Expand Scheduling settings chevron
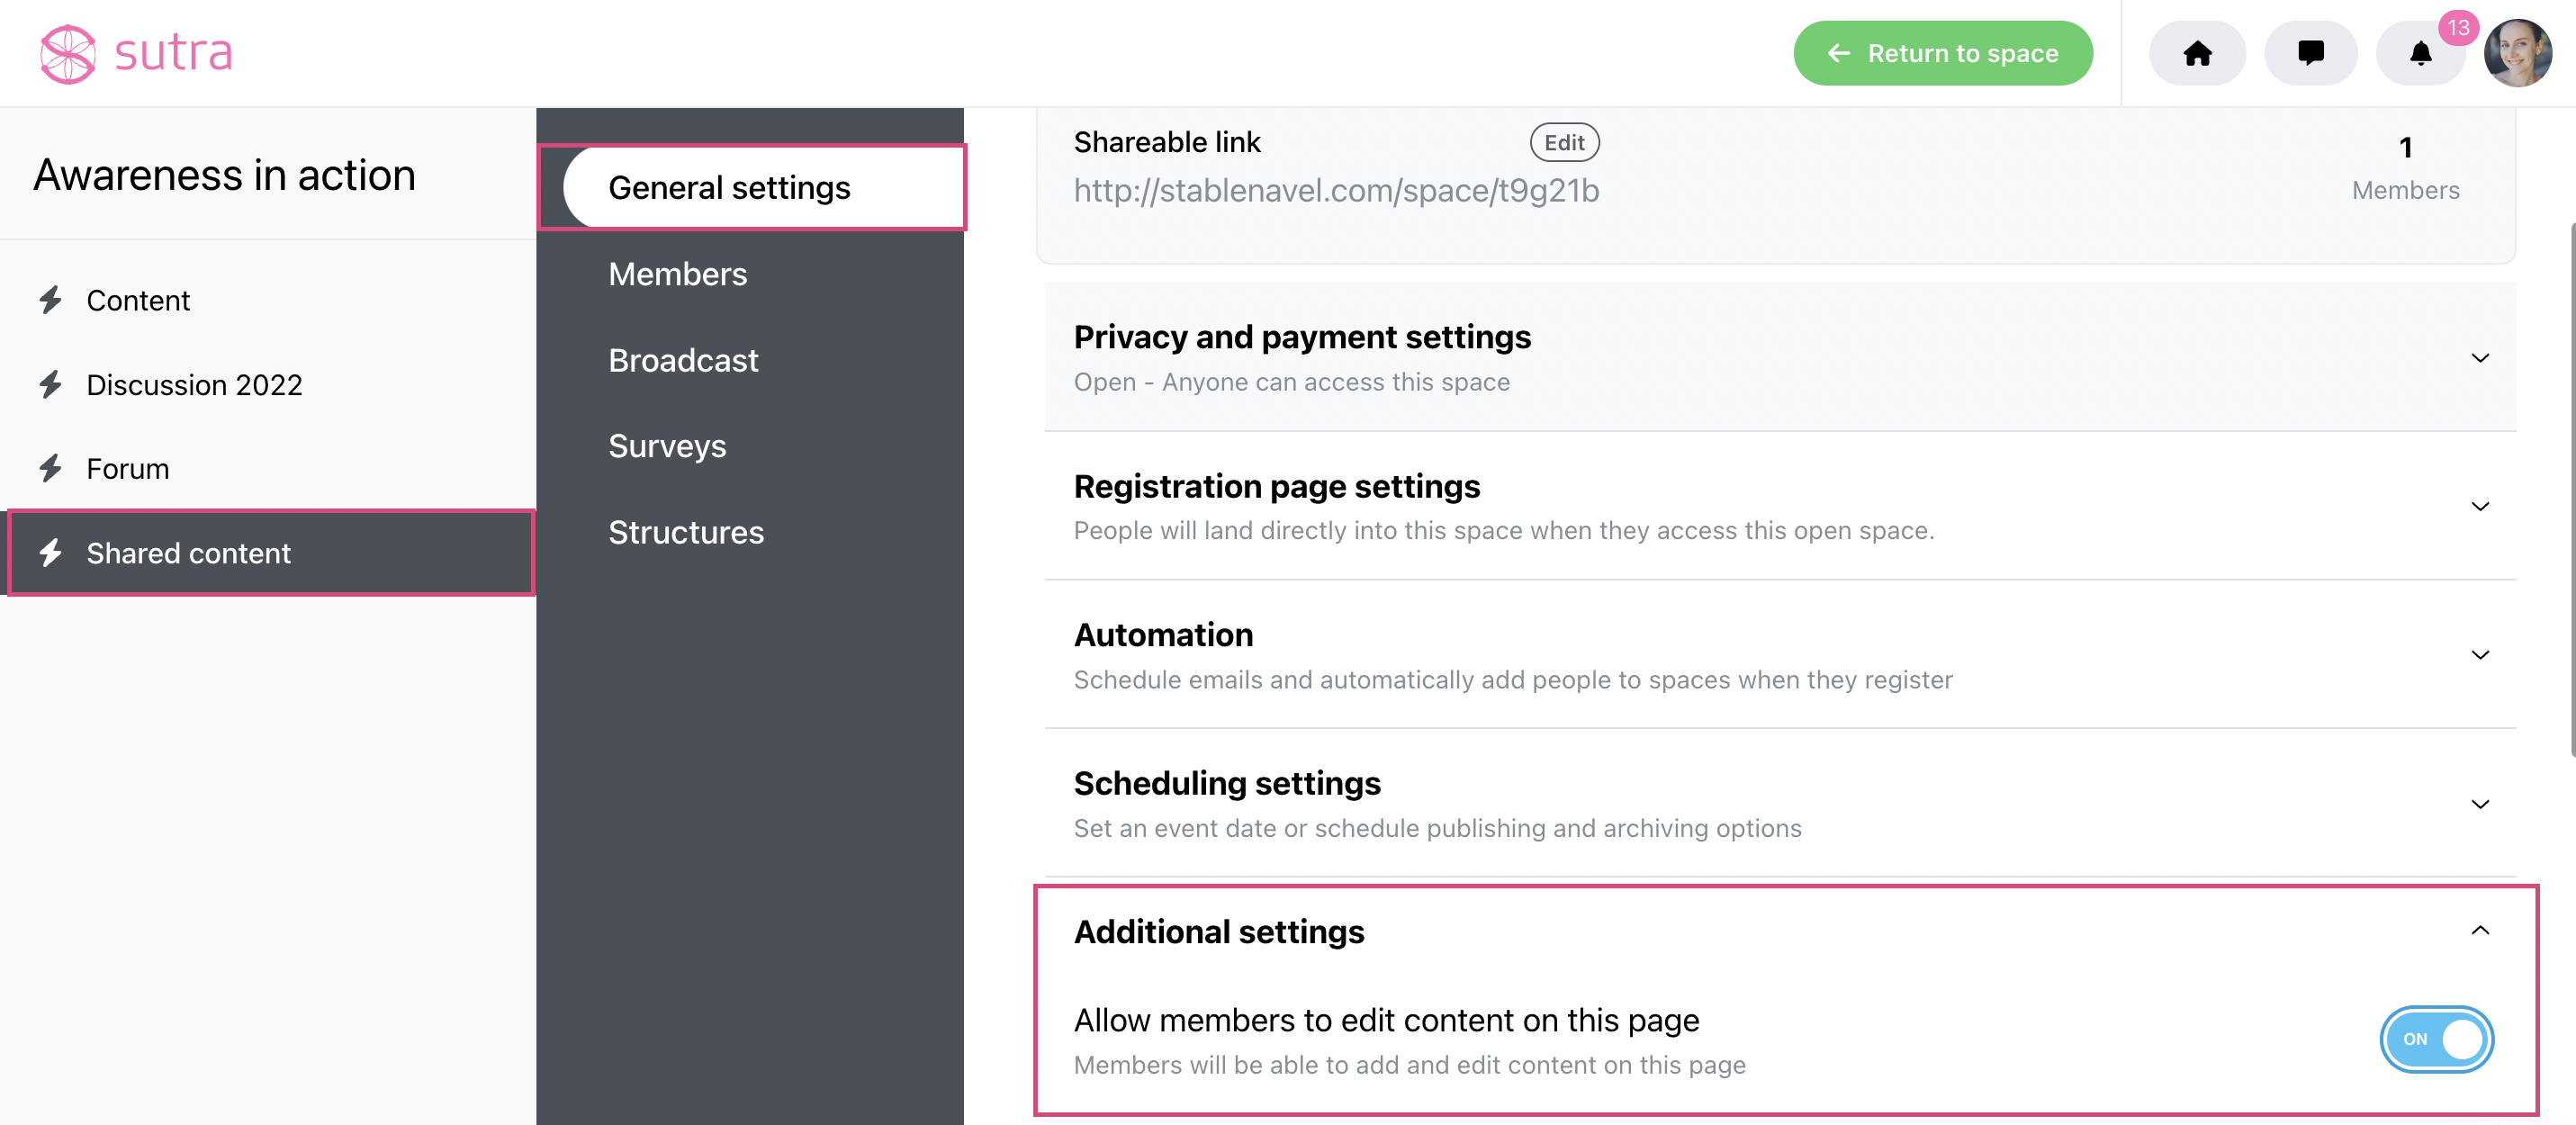Screen dimensions: 2576x1125 coord(2480,804)
